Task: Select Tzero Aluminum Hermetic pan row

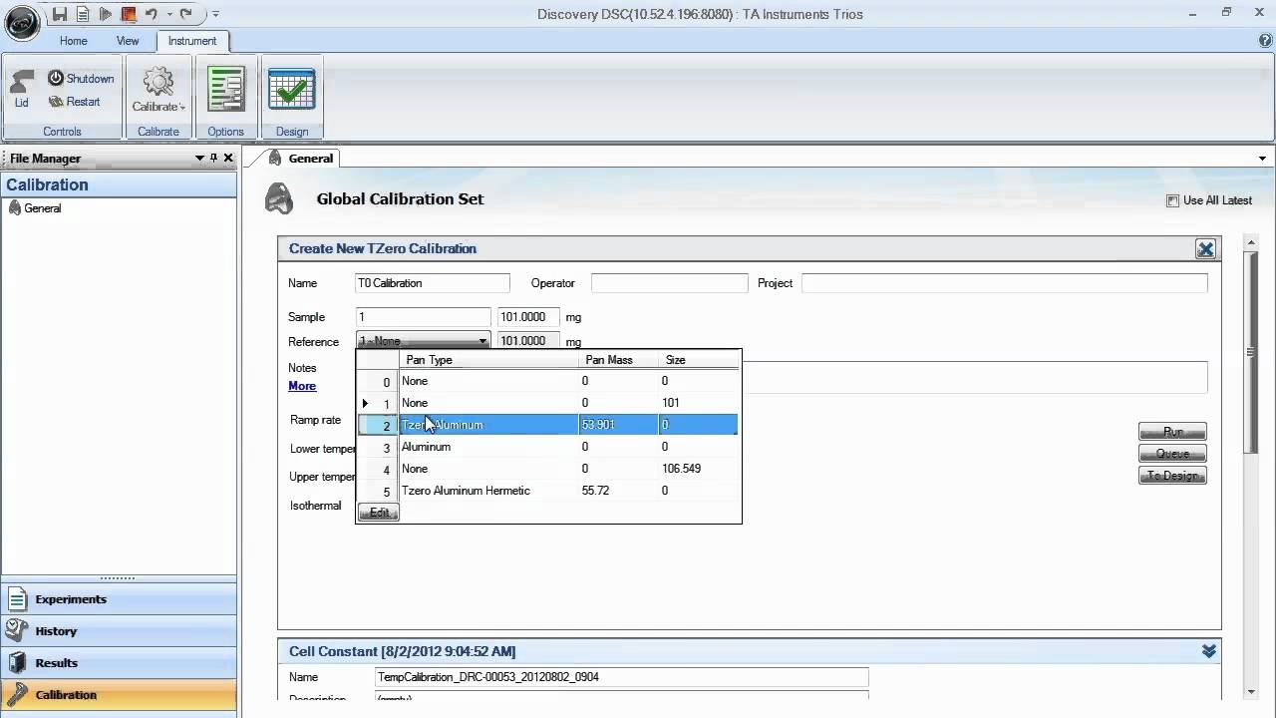Action: click(466, 491)
